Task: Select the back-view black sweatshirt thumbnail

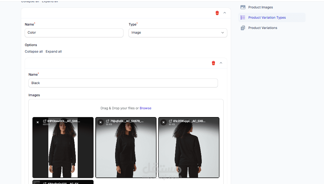Action: tap(189, 148)
